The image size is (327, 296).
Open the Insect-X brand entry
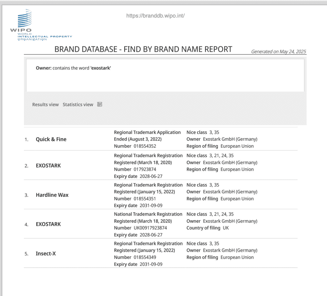point(46,253)
